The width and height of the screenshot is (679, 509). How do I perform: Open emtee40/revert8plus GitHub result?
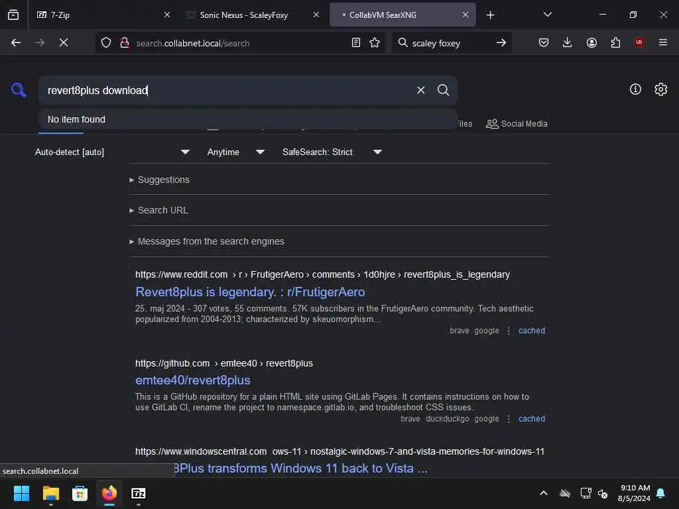pos(193,380)
